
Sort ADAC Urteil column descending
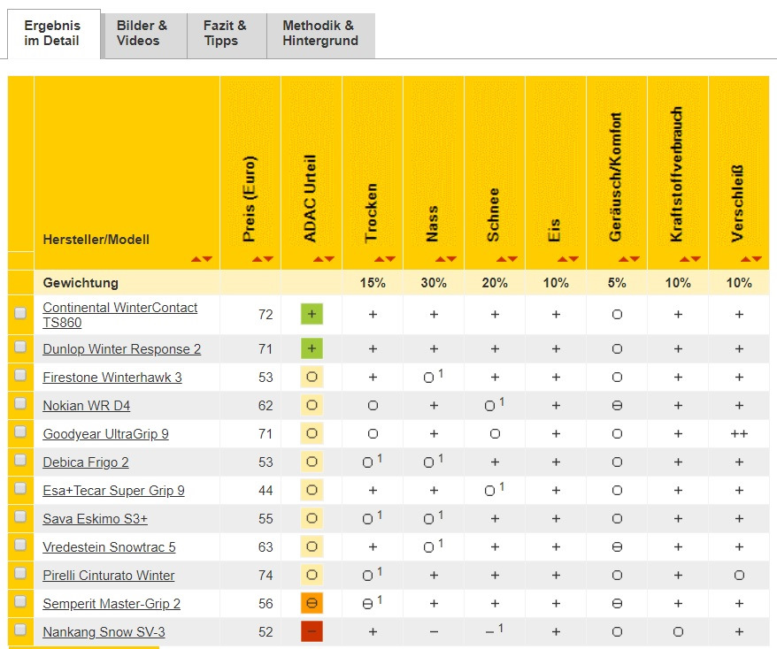329,259
